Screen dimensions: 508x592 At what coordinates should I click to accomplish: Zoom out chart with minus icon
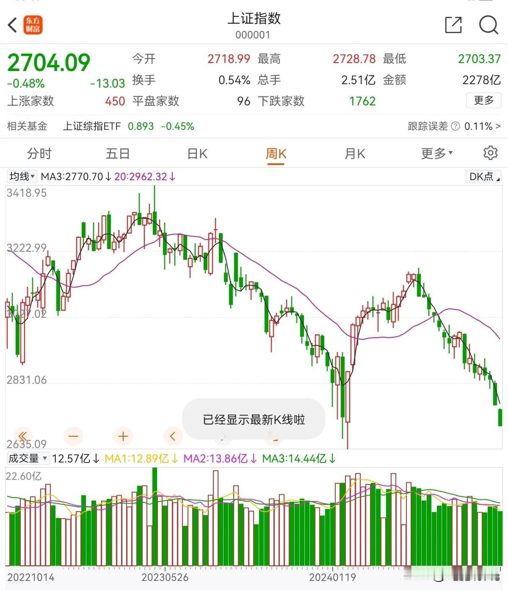tap(73, 436)
